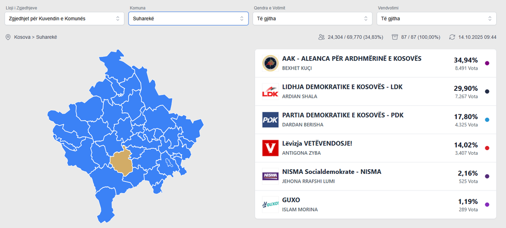Click the ballot box counted icon
The height and width of the screenshot is (228, 506).
tap(395, 38)
